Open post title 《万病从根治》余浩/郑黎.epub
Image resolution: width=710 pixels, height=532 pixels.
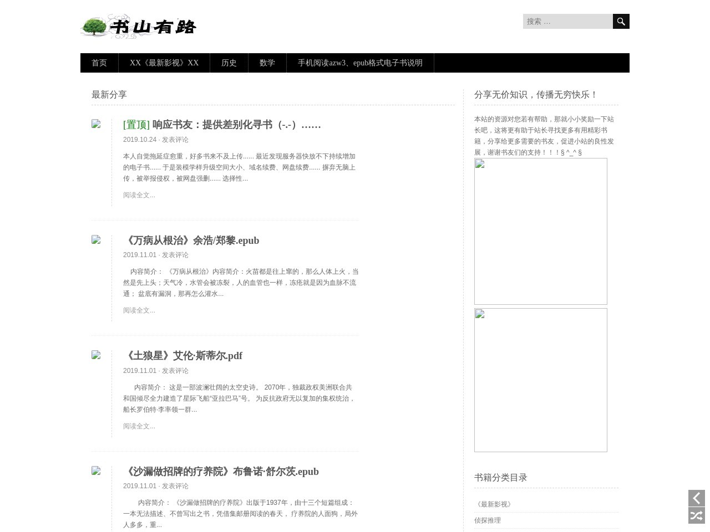tap(191, 241)
